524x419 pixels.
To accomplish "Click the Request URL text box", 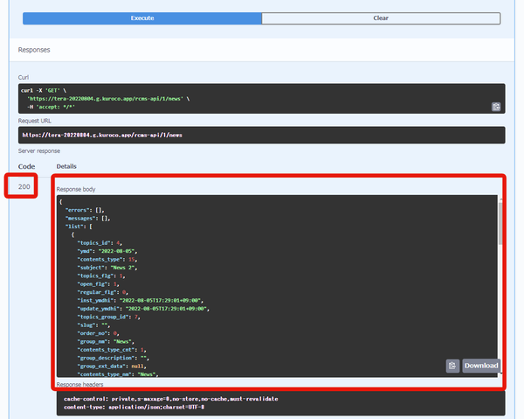I will pyautogui.click(x=262, y=136).
